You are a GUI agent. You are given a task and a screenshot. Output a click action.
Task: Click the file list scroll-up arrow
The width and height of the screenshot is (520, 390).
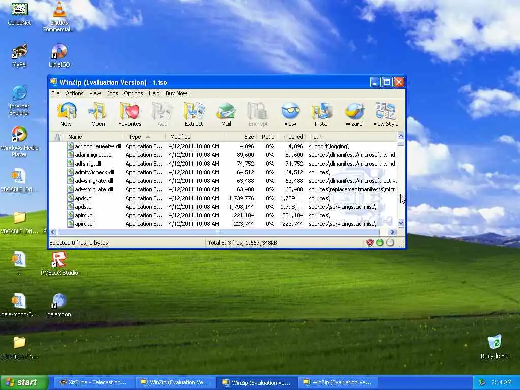coord(401,136)
